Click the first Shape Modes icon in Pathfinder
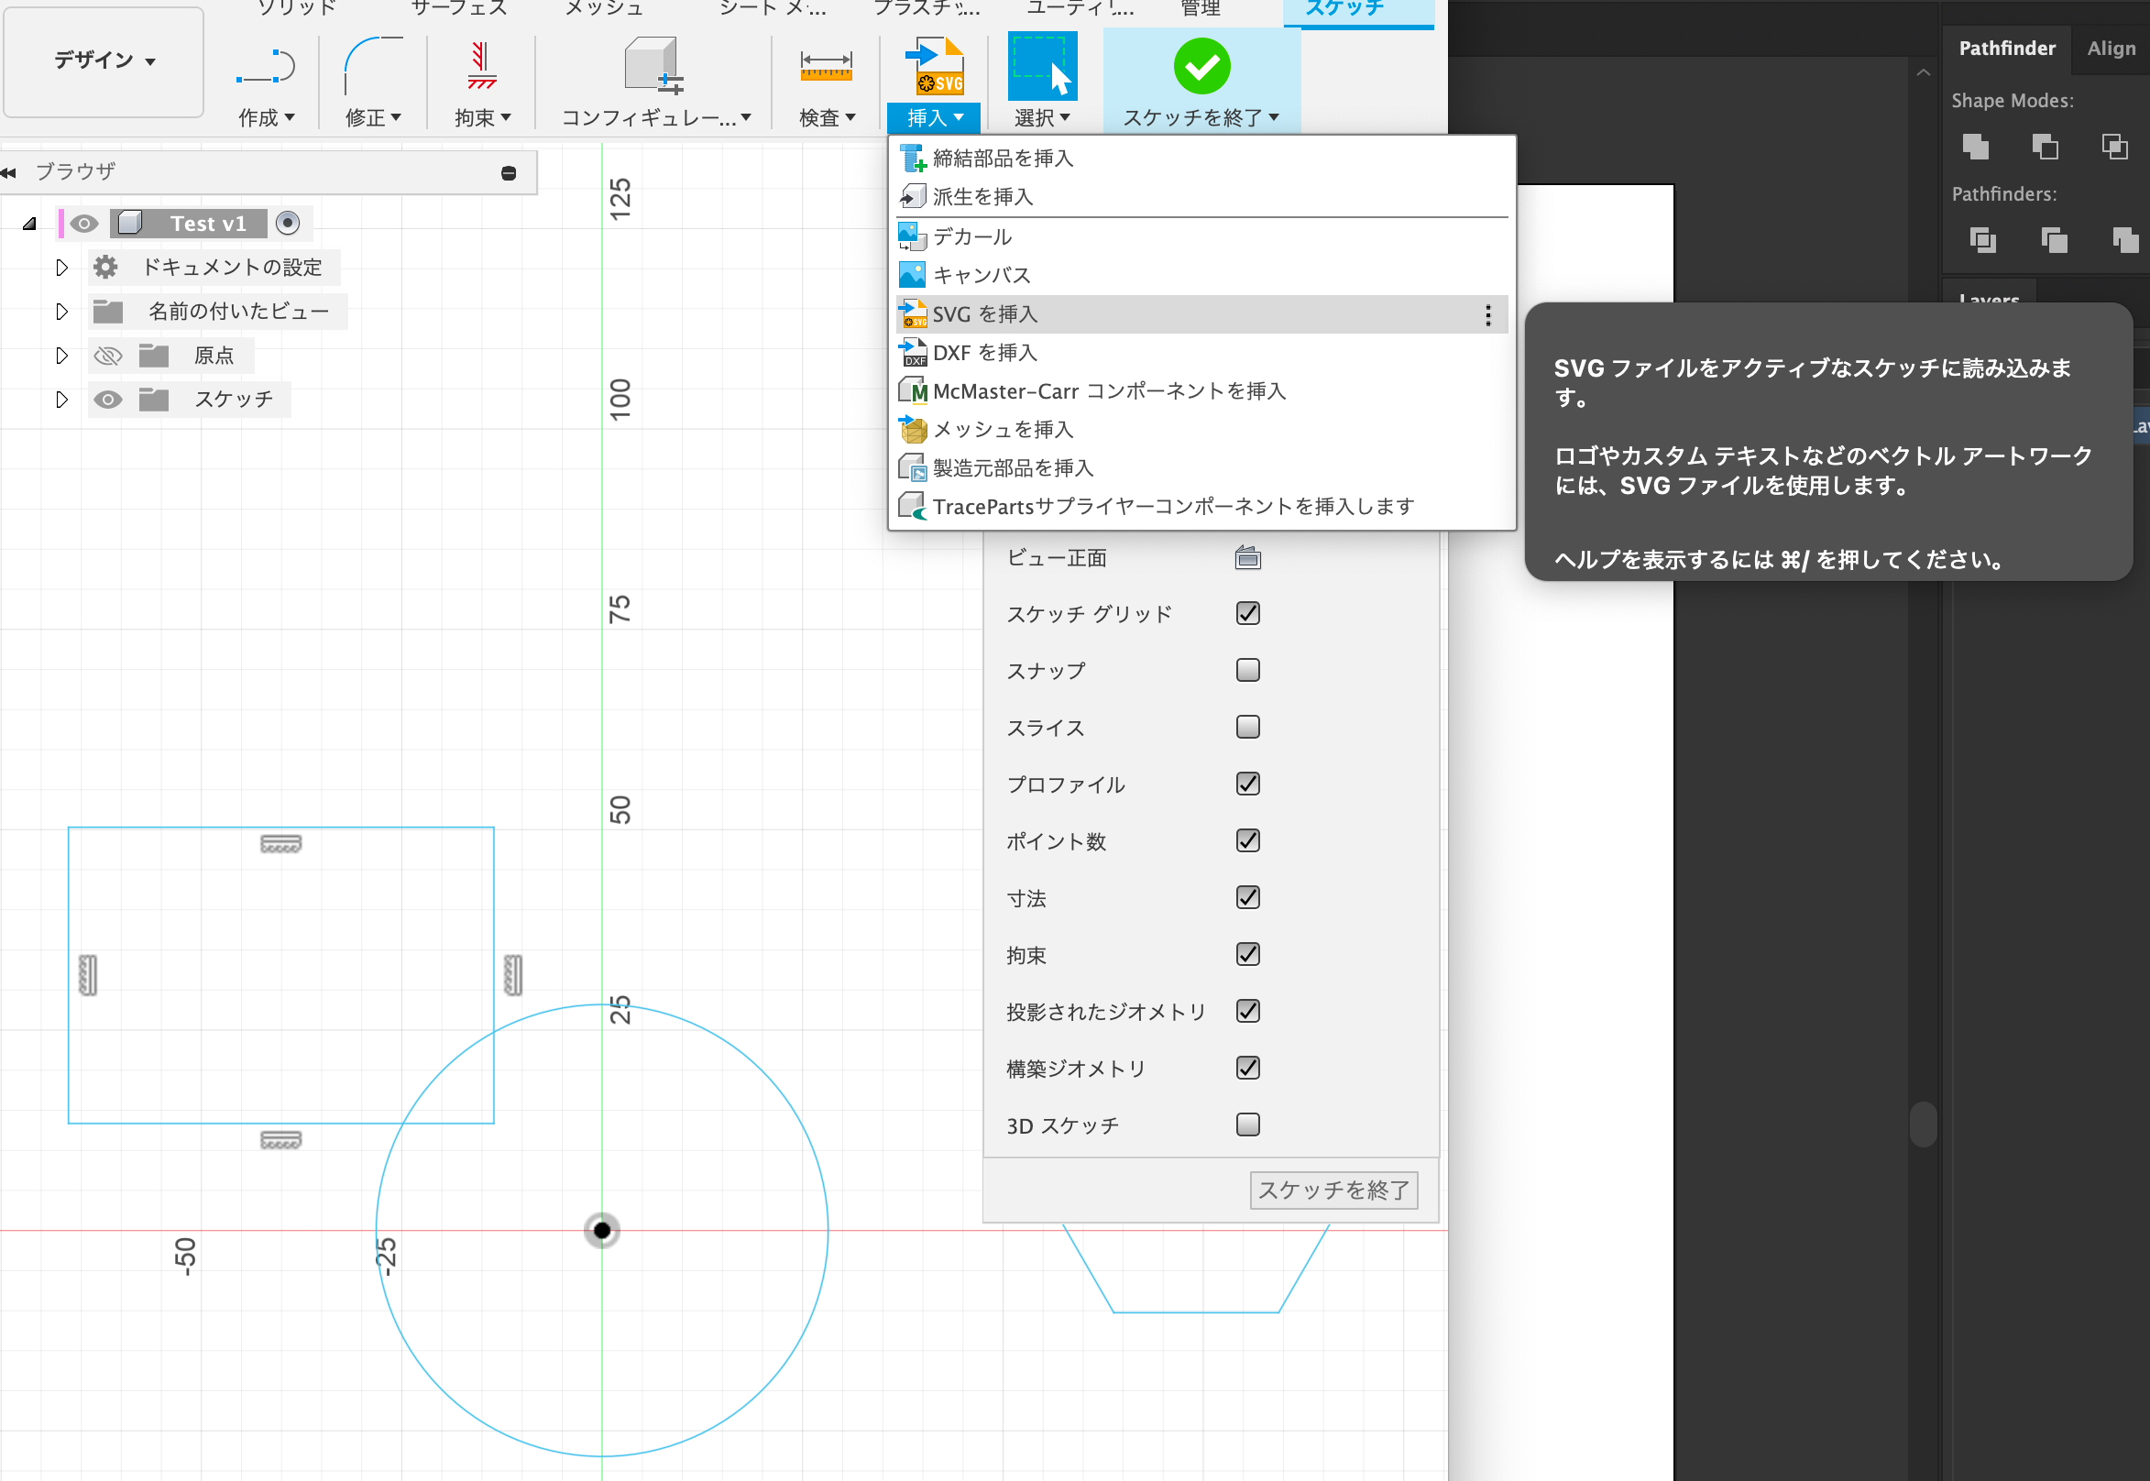This screenshot has width=2150, height=1481. (1976, 147)
